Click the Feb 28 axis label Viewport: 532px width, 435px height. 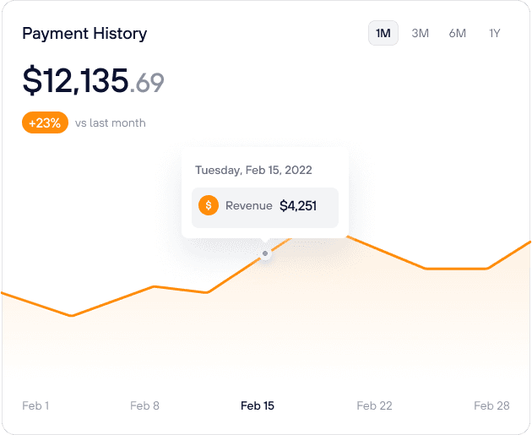(492, 405)
